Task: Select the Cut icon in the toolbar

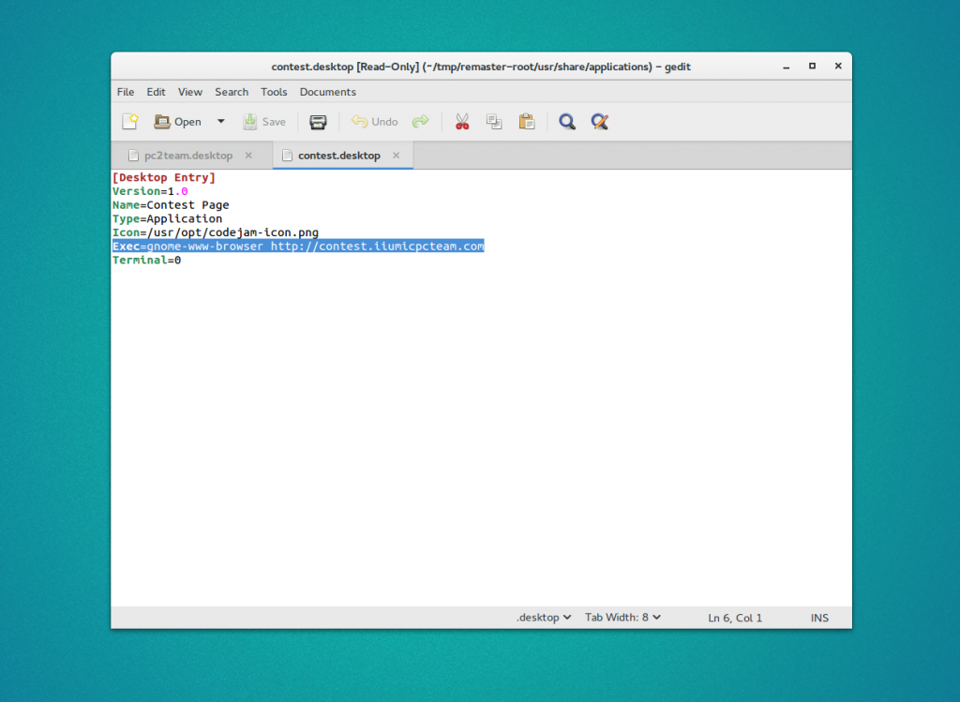Action: tap(462, 121)
